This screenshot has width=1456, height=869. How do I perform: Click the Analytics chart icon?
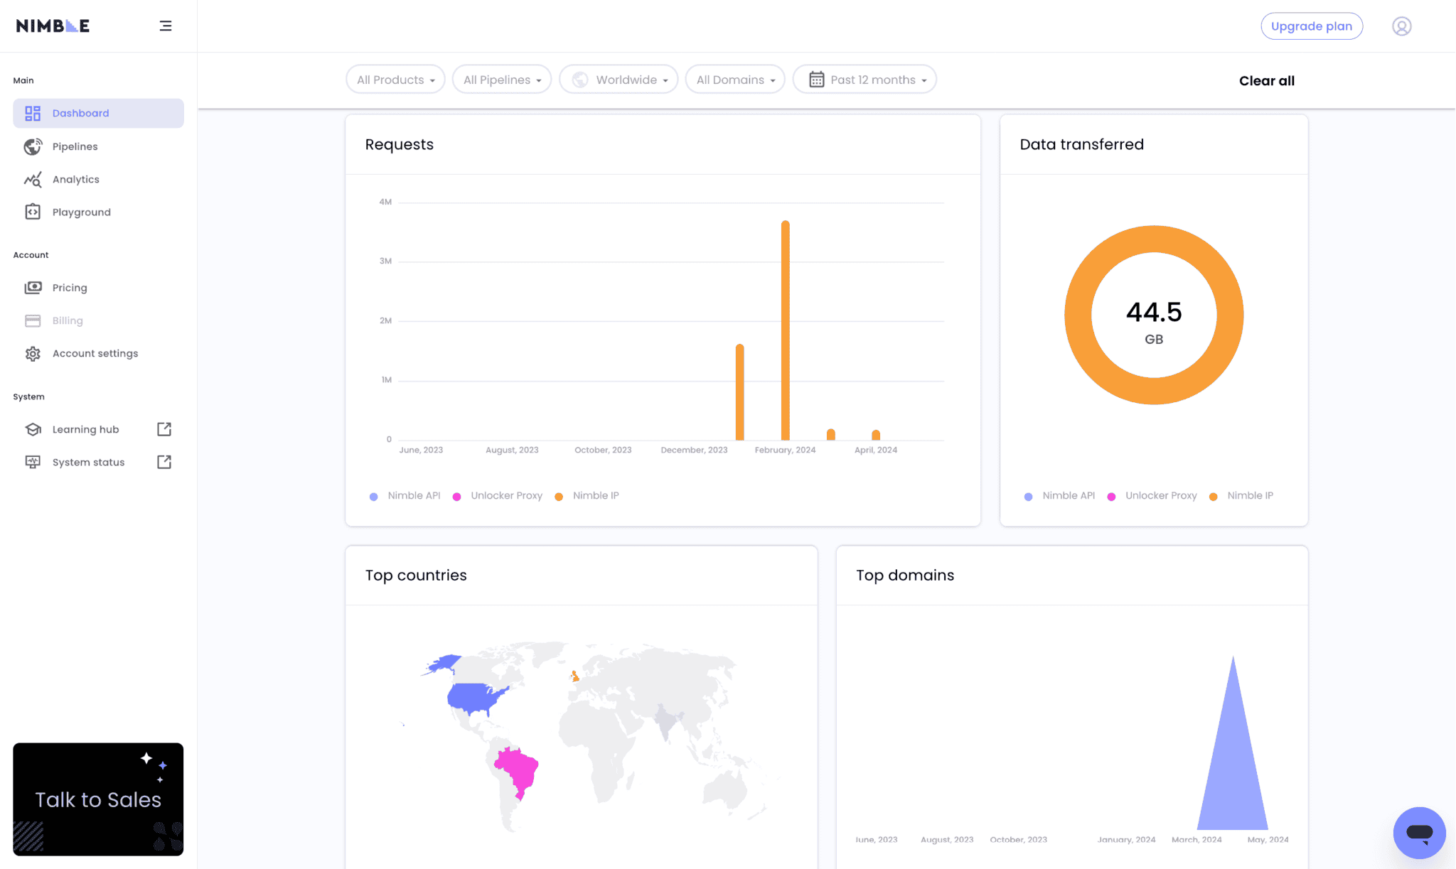pyautogui.click(x=33, y=180)
